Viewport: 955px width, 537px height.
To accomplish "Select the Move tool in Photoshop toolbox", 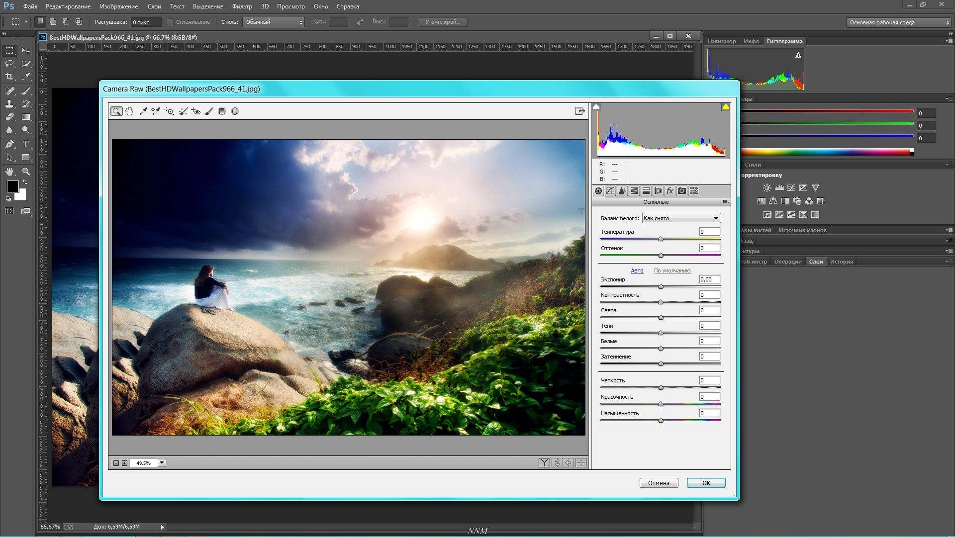I will pos(26,50).
